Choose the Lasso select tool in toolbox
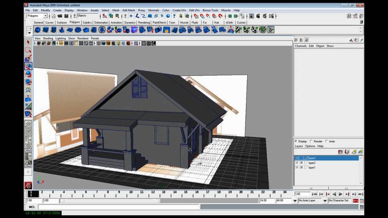Image resolution: width=388 pixels, height=218 pixels. point(28,50)
